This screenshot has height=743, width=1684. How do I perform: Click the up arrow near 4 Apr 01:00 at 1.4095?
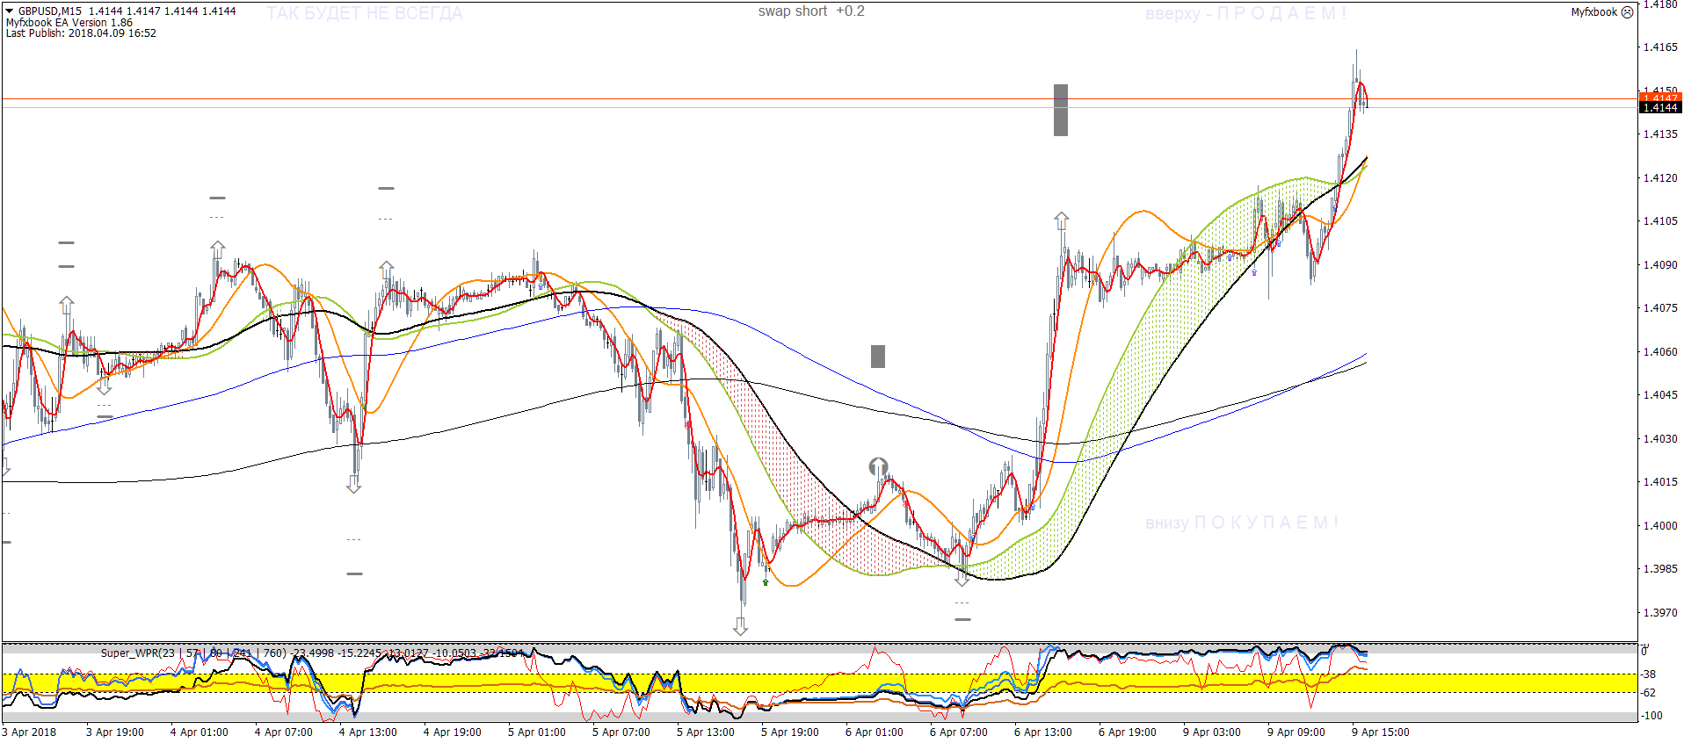click(218, 249)
